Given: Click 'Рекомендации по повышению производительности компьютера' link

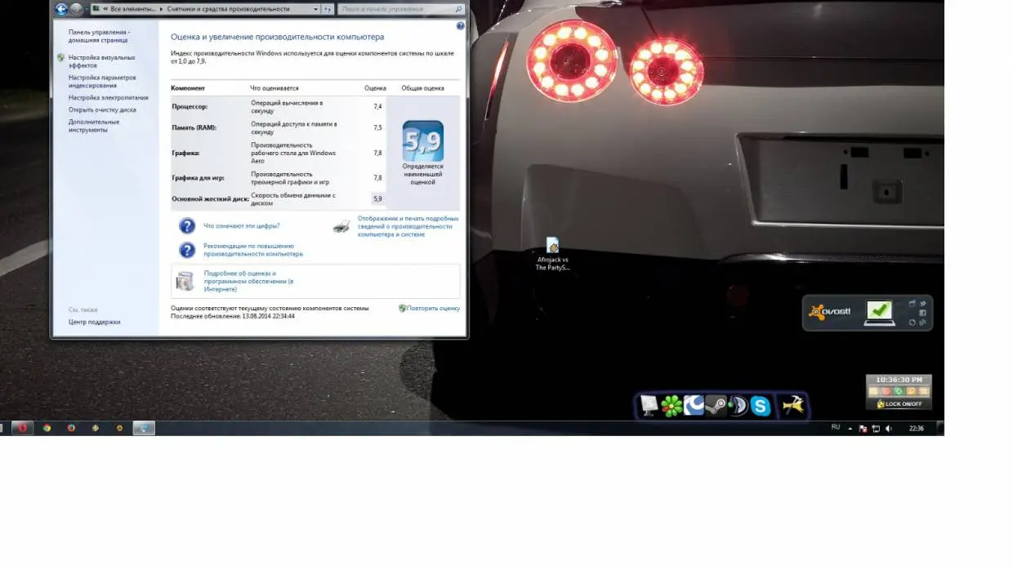Looking at the screenshot, I should point(253,250).
